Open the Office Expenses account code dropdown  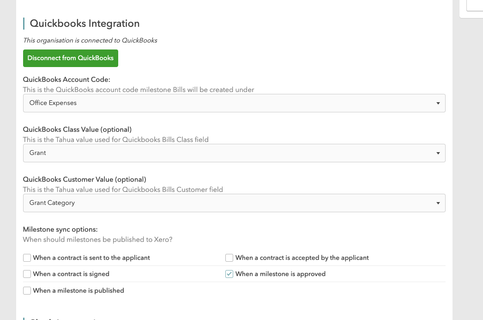tap(234, 103)
